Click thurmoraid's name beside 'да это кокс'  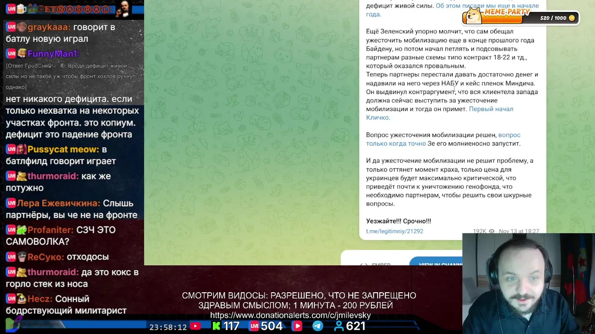click(x=53, y=272)
